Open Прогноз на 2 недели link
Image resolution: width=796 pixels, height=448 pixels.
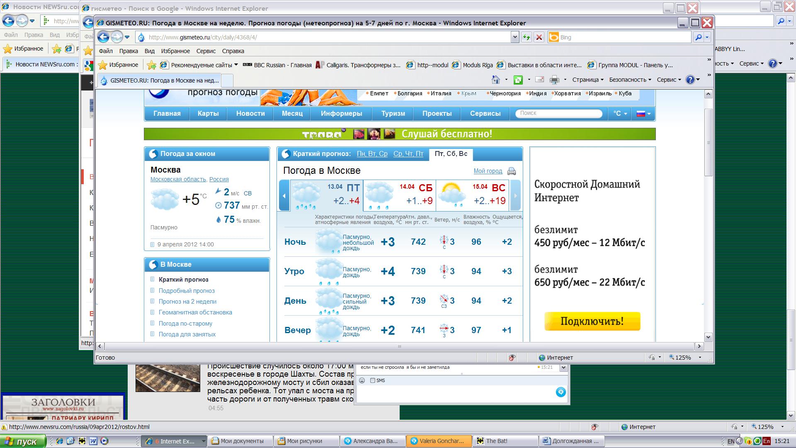click(x=187, y=302)
